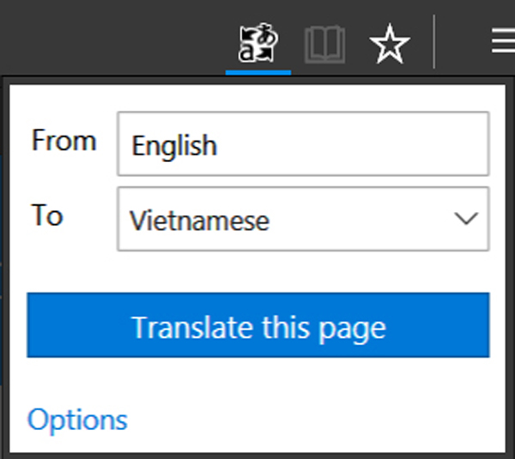Open Reading view with the book icon

pos(324,45)
